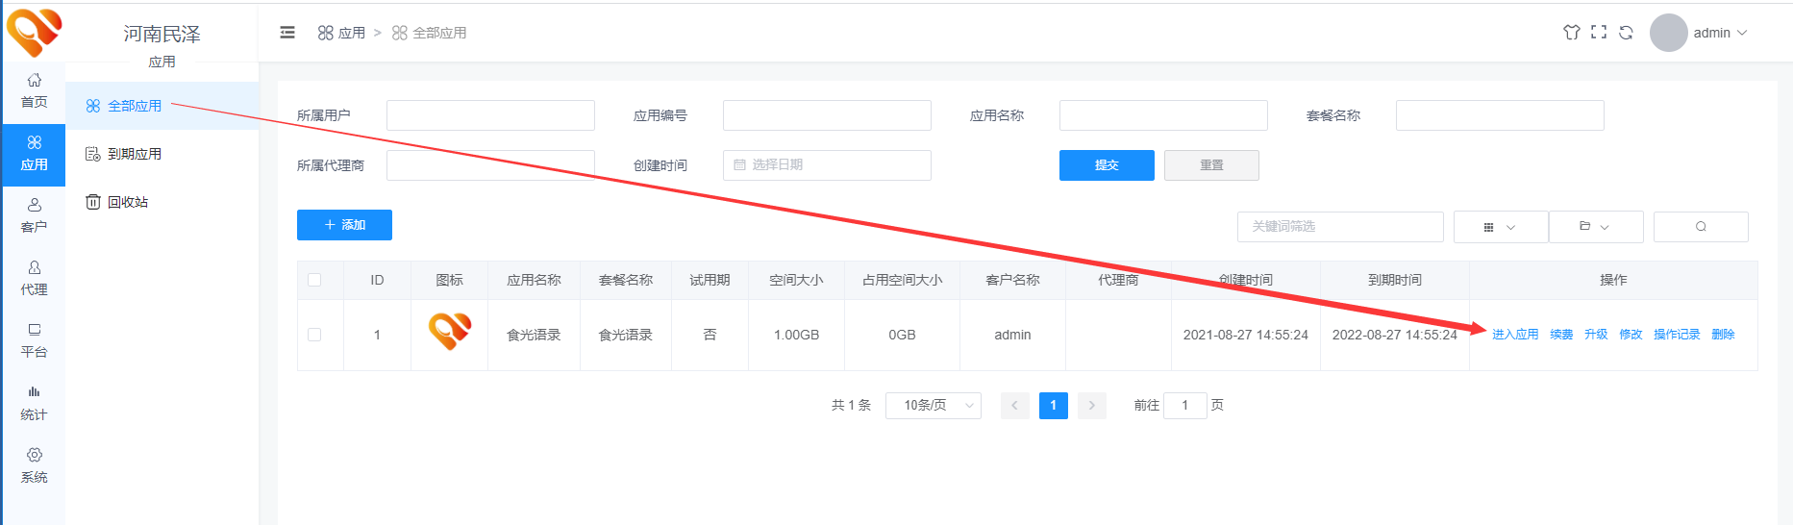
Task: Go to 首页 home in sidebar
Action: coord(34,91)
